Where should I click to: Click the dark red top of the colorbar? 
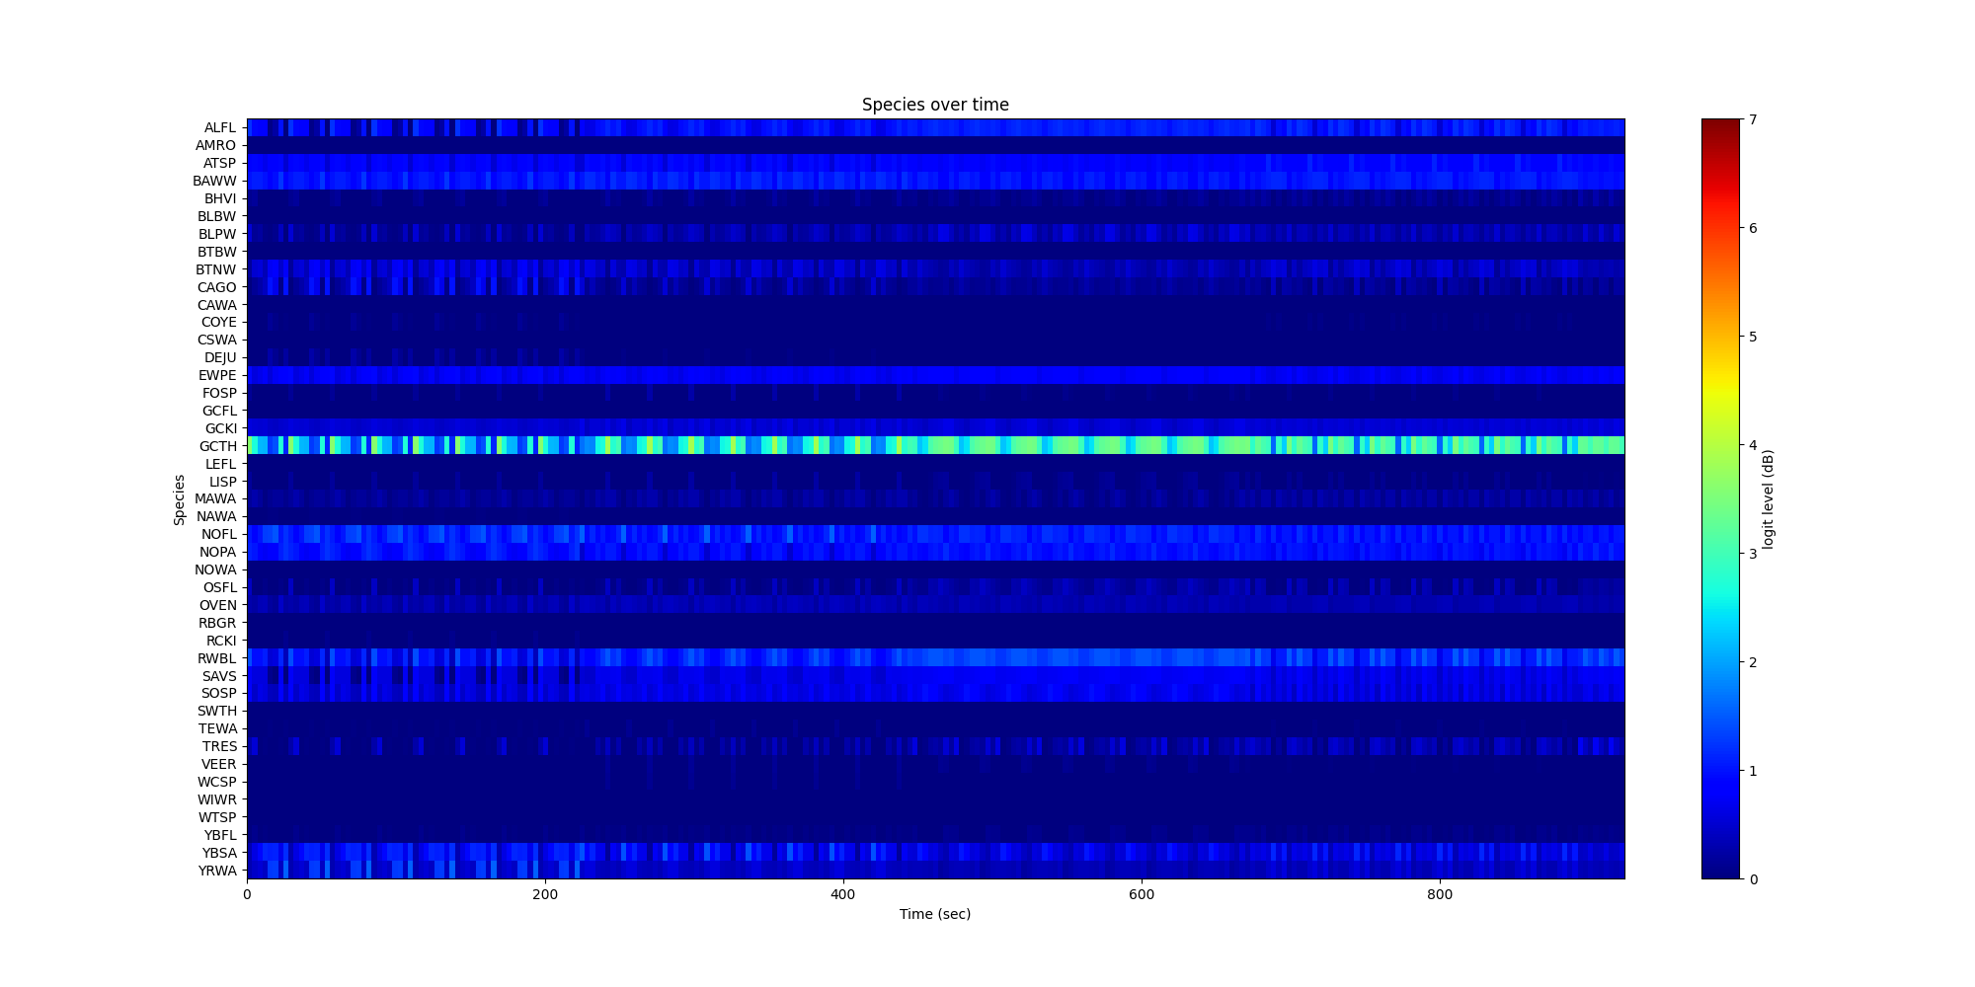(1719, 124)
